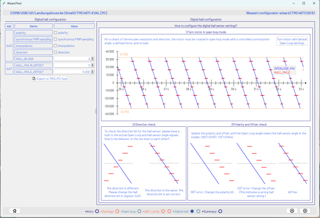Select the first Settings radio button
The height and width of the screenshot is (218, 320).
point(117,211)
